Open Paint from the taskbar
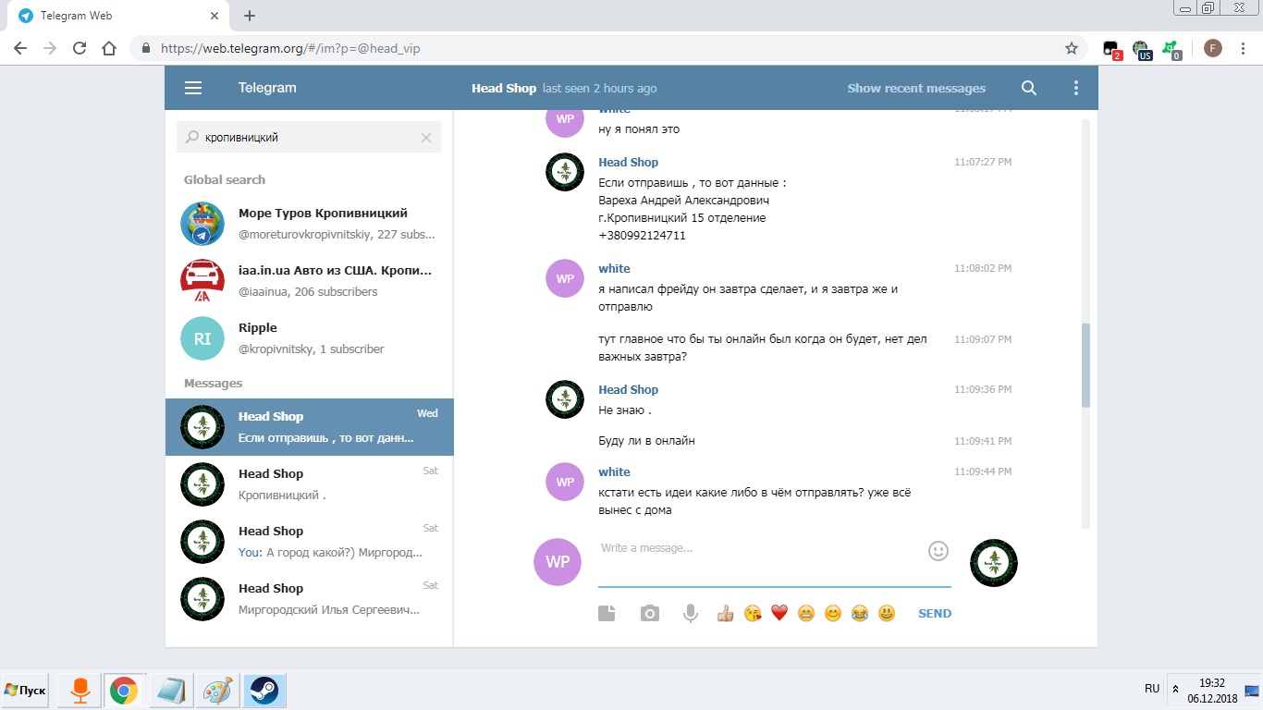 click(218, 691)
